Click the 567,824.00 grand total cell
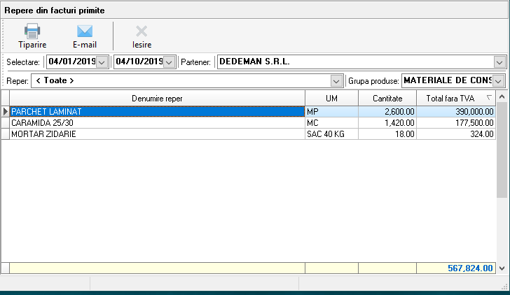The image size is (510, 295). pyautogui.click(x=455, y=268)
